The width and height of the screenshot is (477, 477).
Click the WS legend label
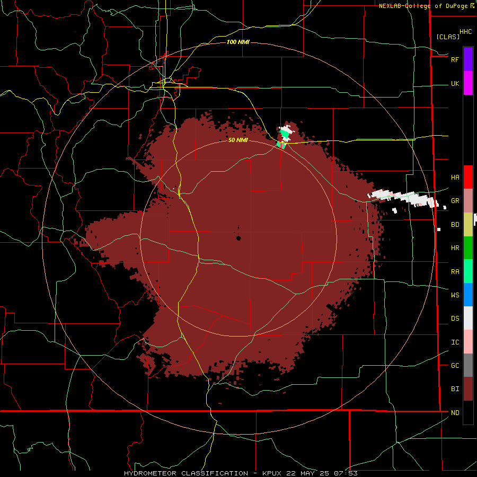coord(455,295)
